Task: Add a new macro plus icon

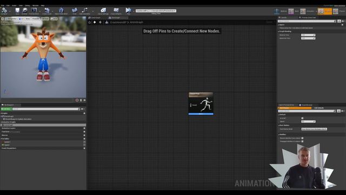Action: [x=84, y=135]
